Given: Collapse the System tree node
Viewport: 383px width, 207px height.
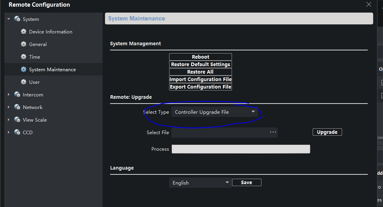Looking at the screenshot, I should pos(9,19).
